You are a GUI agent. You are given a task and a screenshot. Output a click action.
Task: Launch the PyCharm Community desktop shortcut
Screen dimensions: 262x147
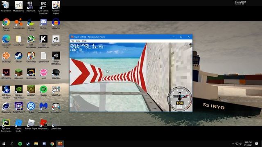click(x=6, y=125)
